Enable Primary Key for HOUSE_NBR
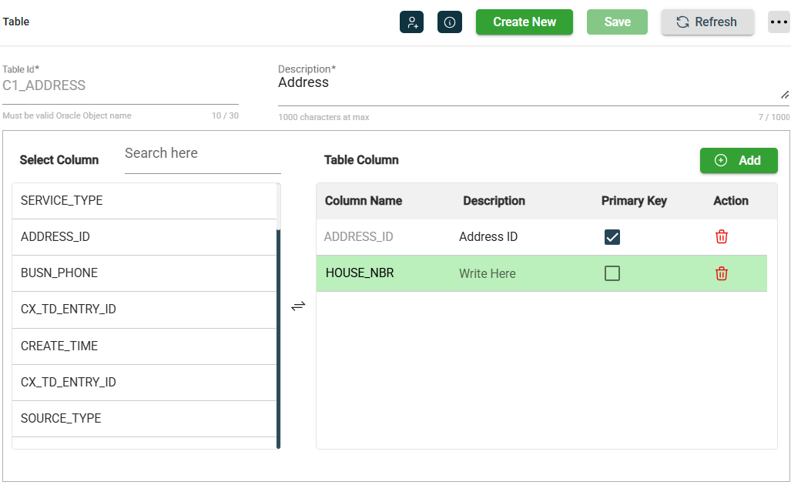The image size is (791, 485). coord(612,273)
